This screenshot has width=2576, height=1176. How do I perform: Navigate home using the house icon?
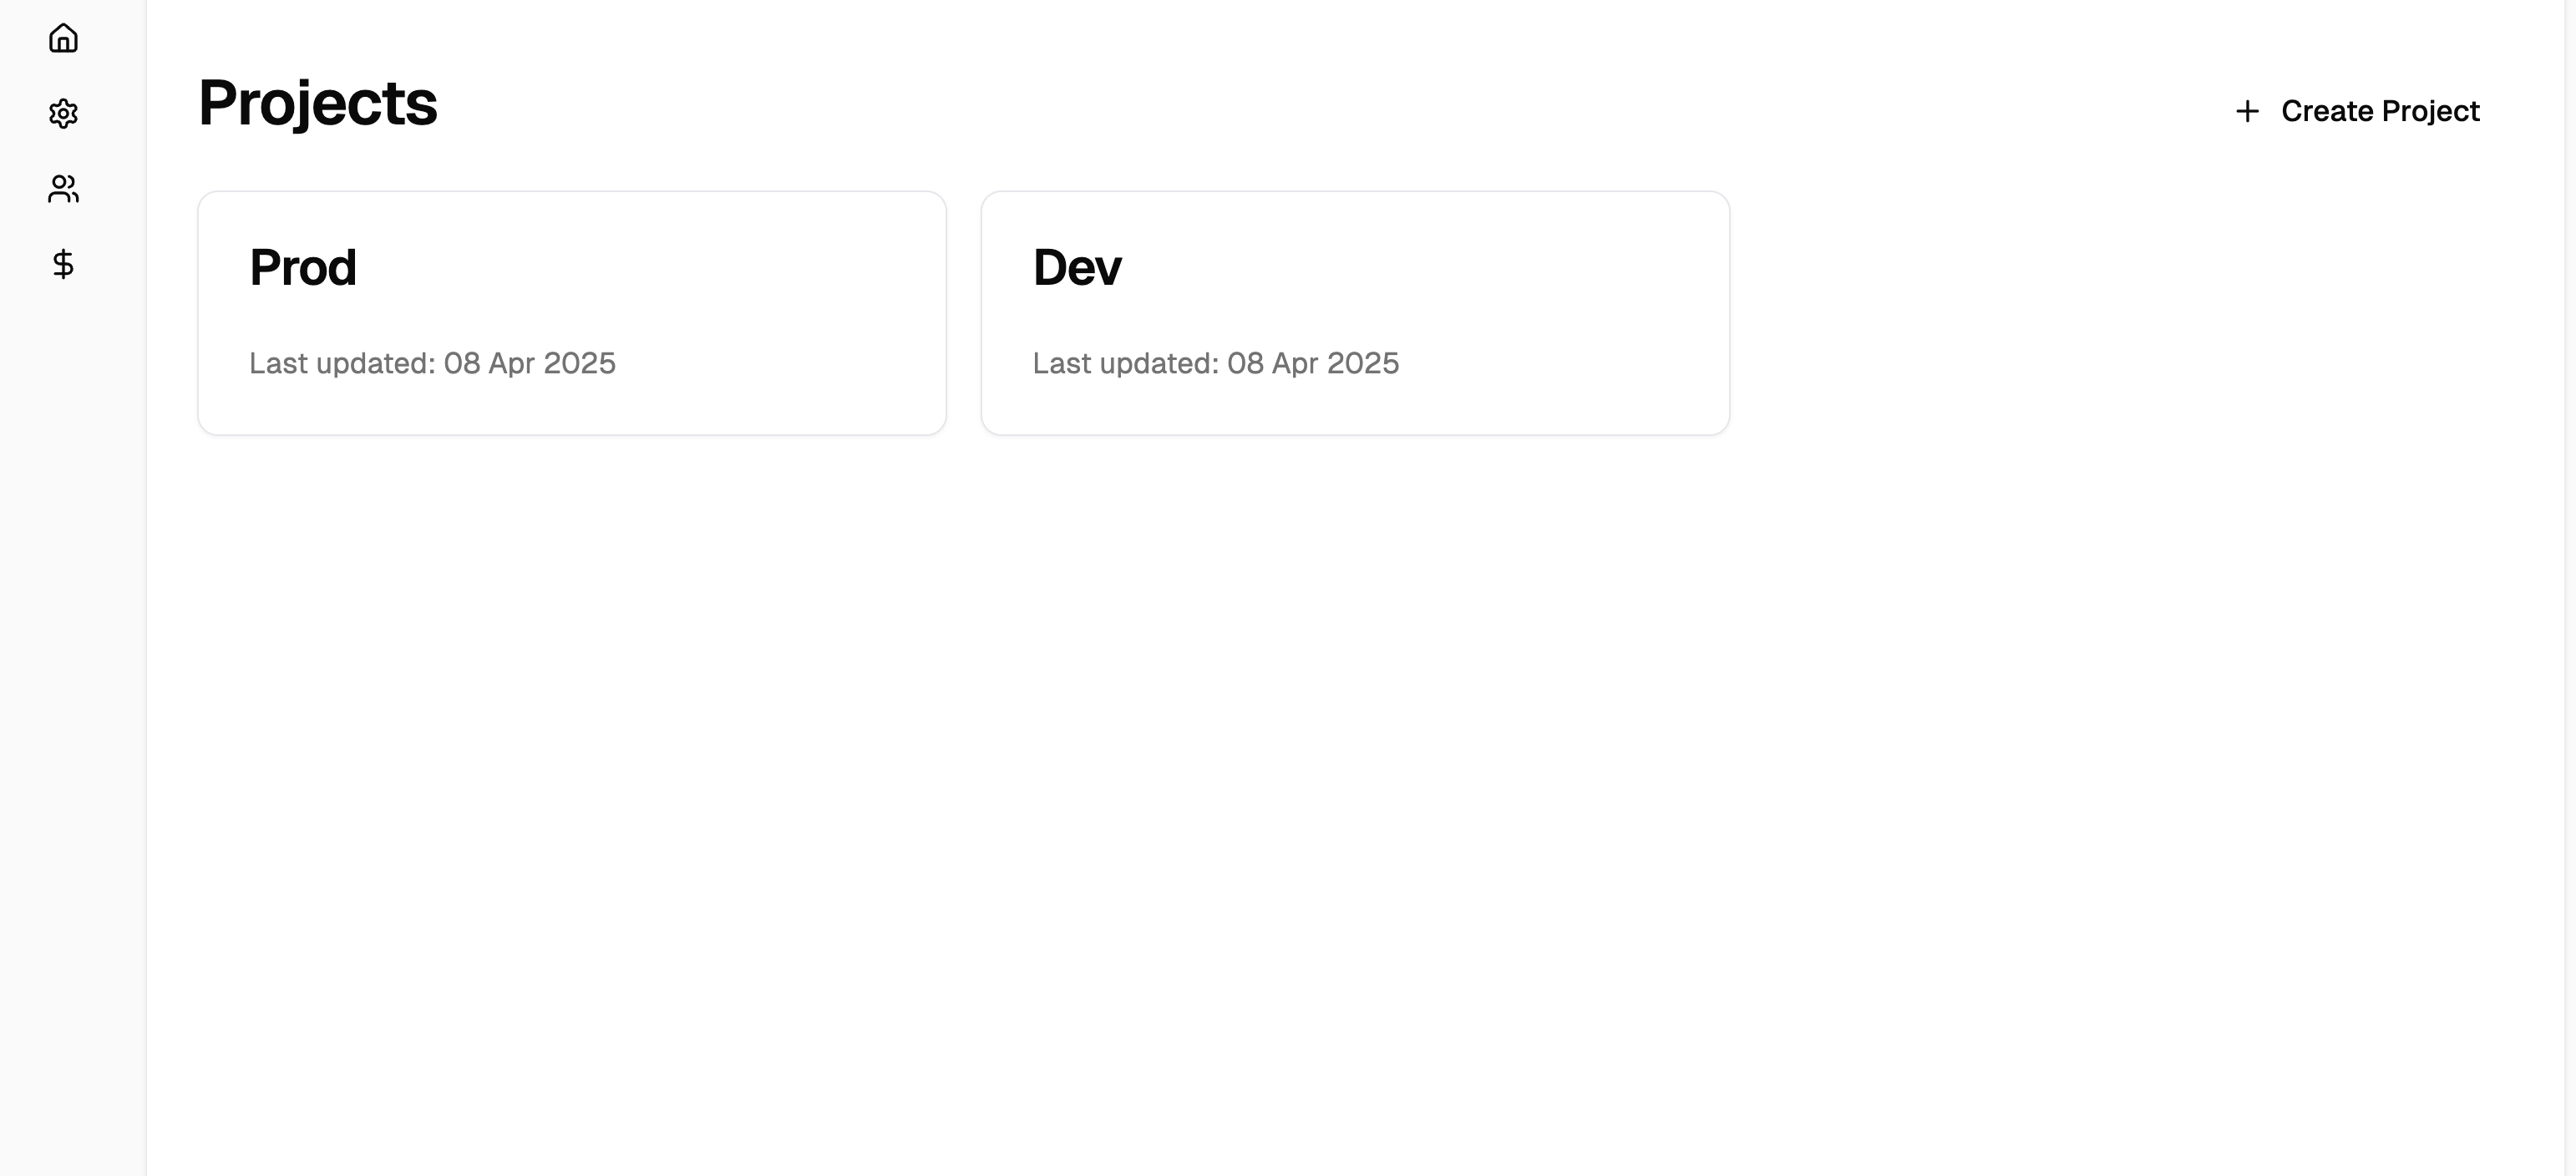64,38
